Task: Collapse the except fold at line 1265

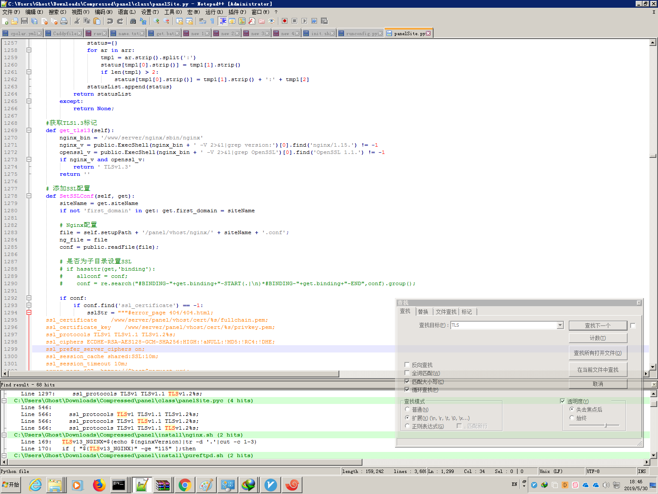Action: click(x=29, y=101)
